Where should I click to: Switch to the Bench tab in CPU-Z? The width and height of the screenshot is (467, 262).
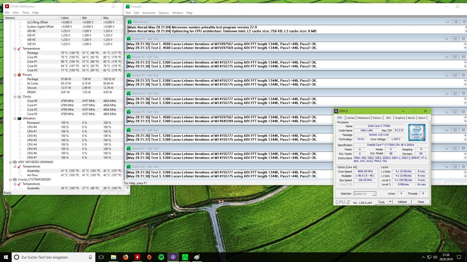tap(412, 118)
